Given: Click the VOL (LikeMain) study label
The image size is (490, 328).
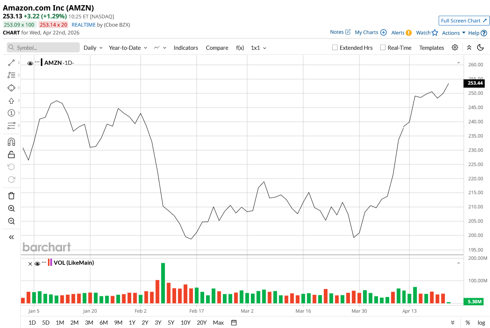Looking at the screenshot, I should point(74,262).
